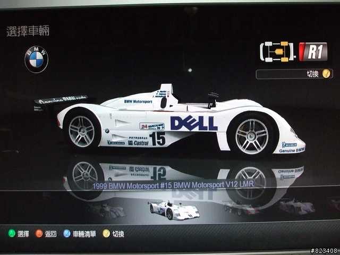This screenshot has width=340, height=255.
Task: Click the blue X button icon
Action: point(67,233)
